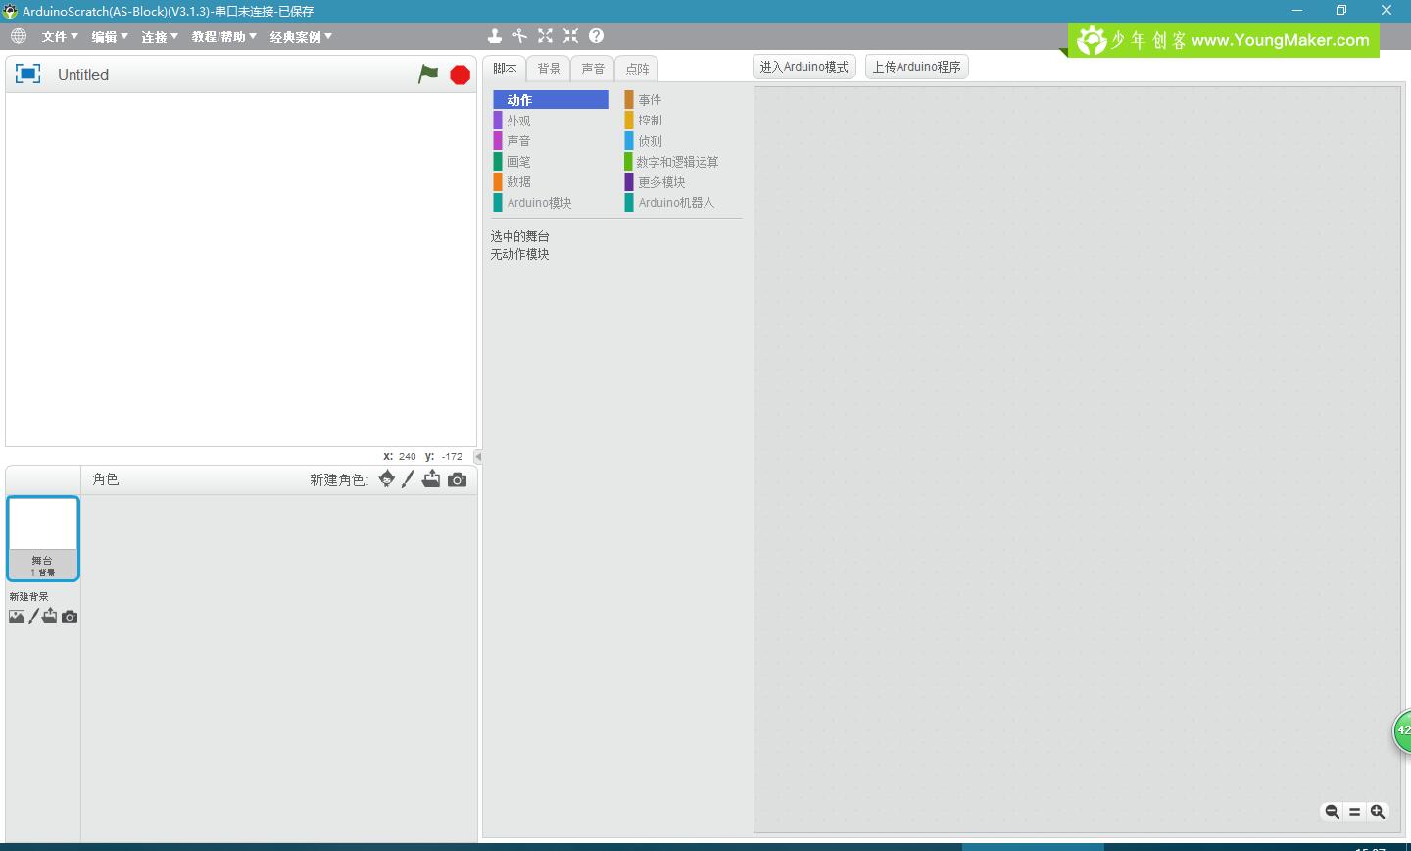Expand the 经典案例 menu
This screenshot has width=1411, height=851.
pyautogui.click(x=301, y=37)
